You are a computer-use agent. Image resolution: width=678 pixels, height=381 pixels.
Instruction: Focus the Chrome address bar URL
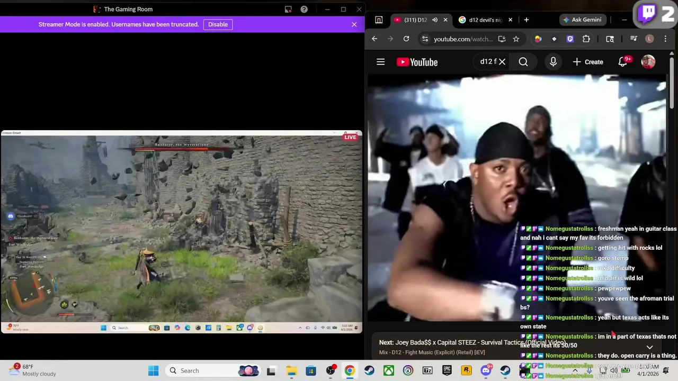[x=463, y=39]
